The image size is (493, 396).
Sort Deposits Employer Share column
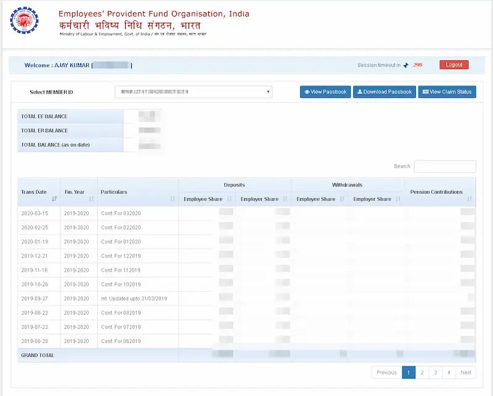click(285, 199)
